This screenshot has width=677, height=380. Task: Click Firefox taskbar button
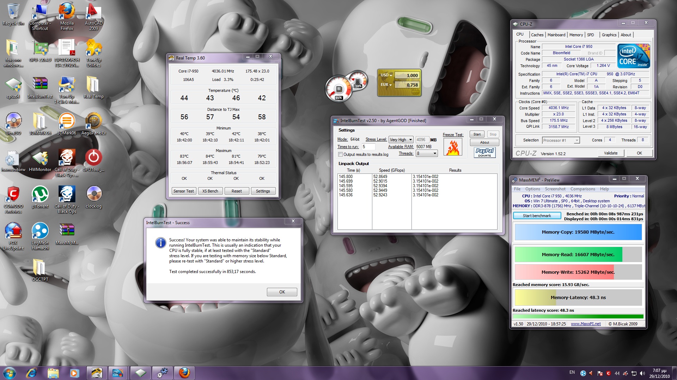184,373
